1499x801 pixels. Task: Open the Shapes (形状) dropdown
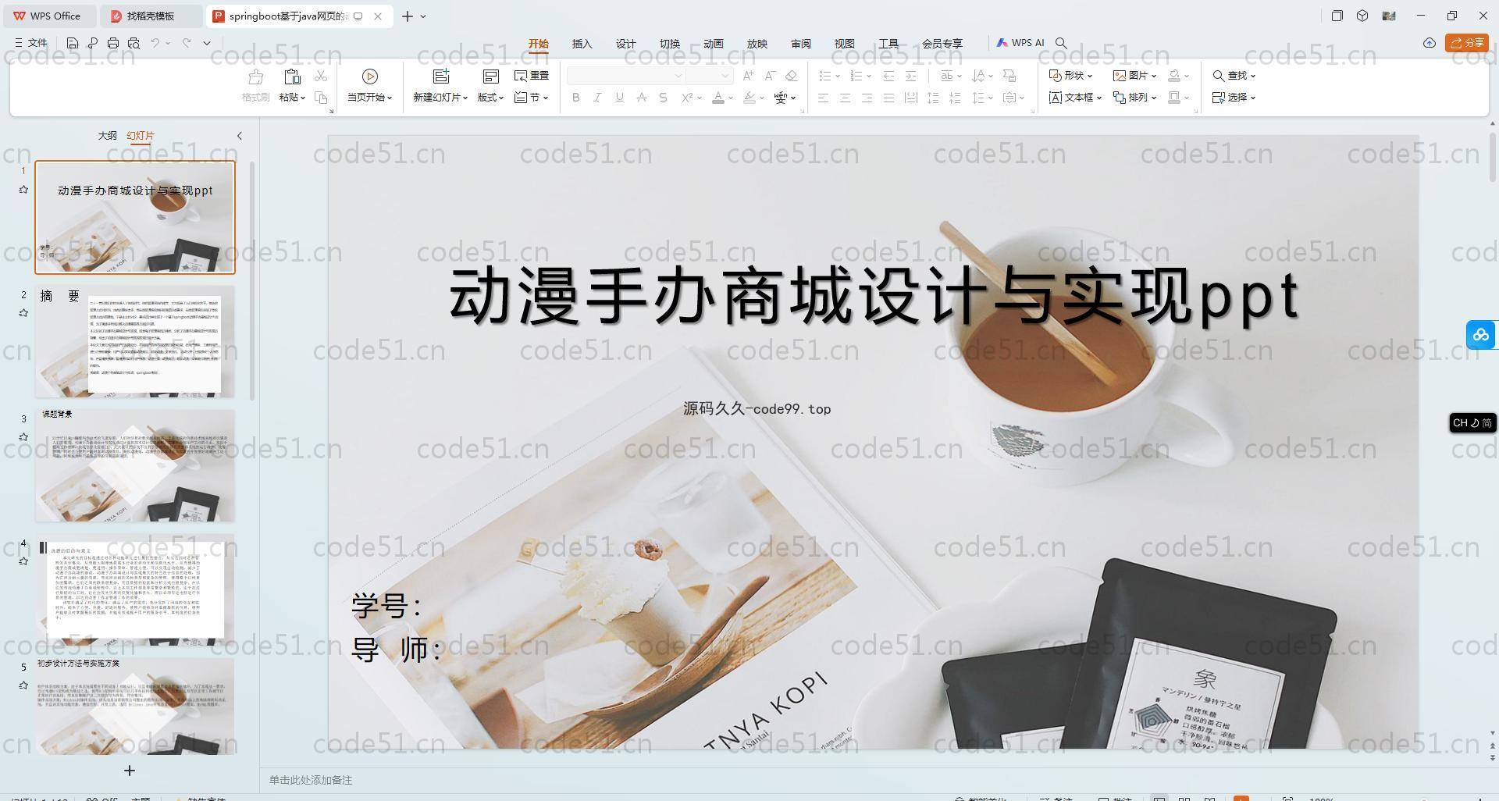1070,76
